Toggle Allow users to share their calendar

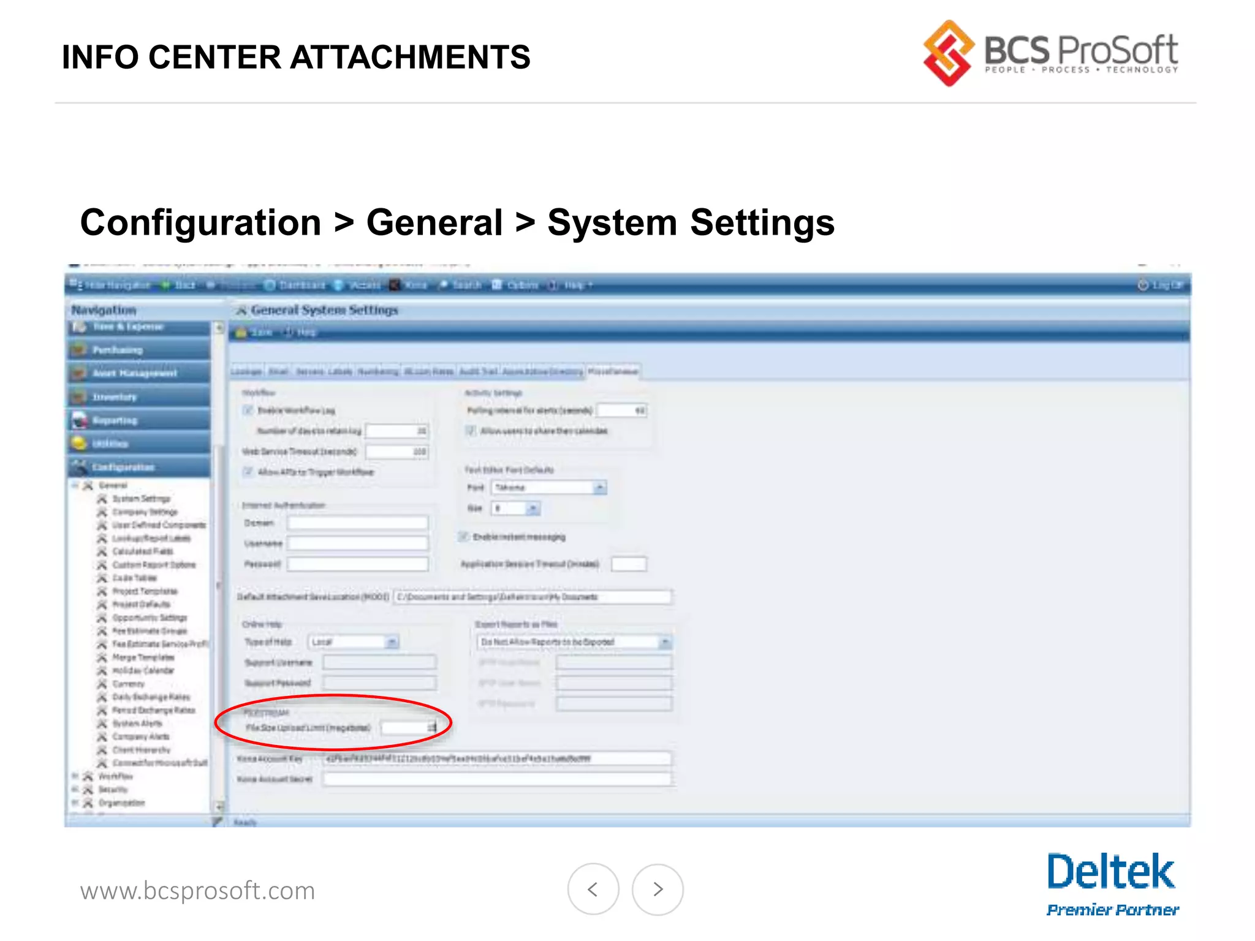point(471,431)
